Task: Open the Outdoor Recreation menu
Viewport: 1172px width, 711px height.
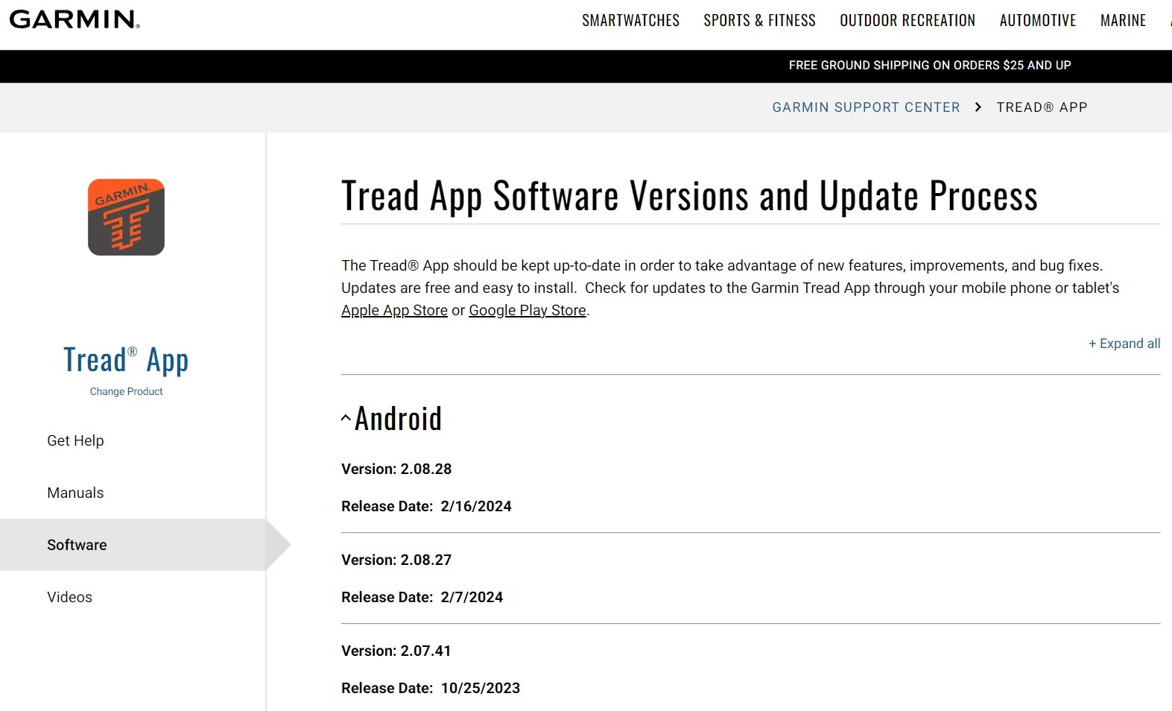Action: (907, 20)
